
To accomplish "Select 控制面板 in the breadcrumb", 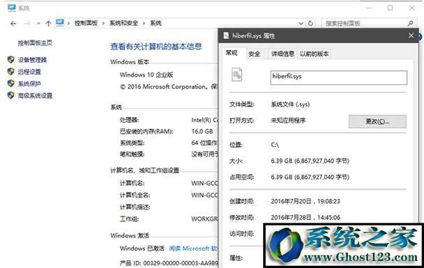I will pyautogui.click(x=86, y=23).
